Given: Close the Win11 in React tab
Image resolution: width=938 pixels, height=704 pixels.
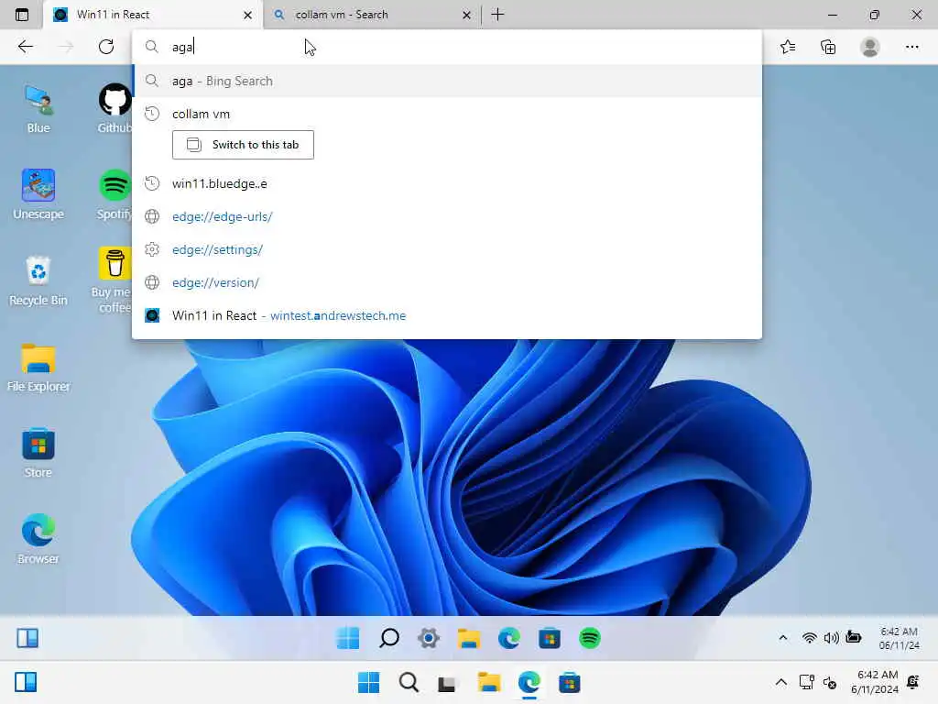Looking at the screenshot, I should 247,15.
